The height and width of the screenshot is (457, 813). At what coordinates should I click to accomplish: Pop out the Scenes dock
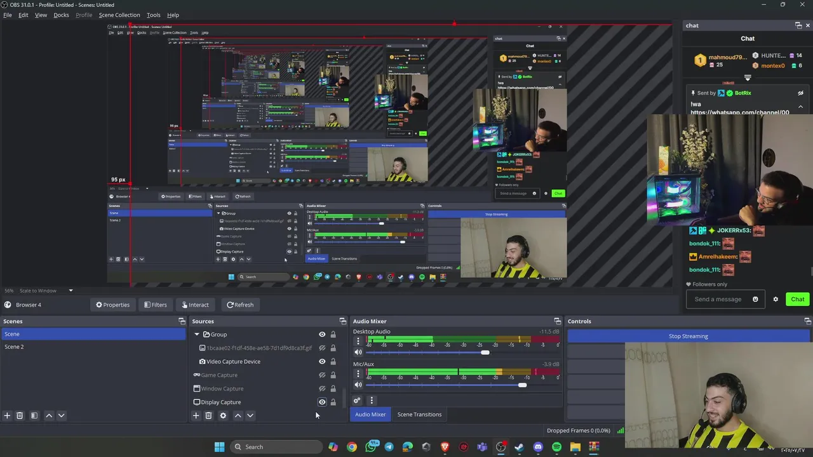pyautogui.click(x=182, y=321)
